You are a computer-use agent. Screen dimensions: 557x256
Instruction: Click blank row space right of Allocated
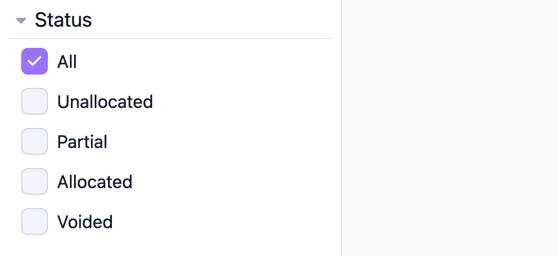[x=232, y=182]
